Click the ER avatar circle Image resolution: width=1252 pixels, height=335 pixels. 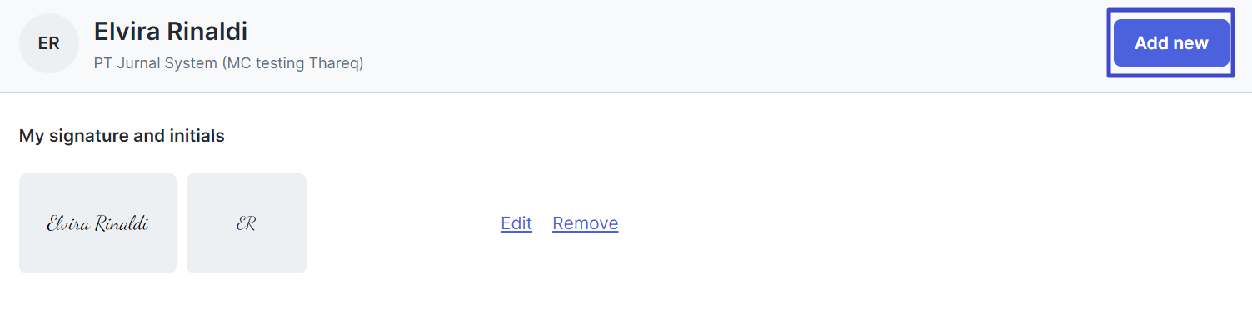click(49, 43)
